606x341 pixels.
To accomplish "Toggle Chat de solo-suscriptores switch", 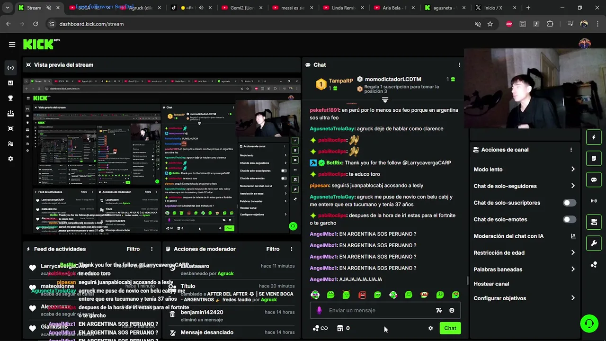I will [570, 203].
